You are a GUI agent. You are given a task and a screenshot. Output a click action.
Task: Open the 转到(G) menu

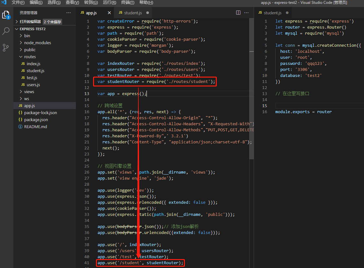(x=91, y=3)
